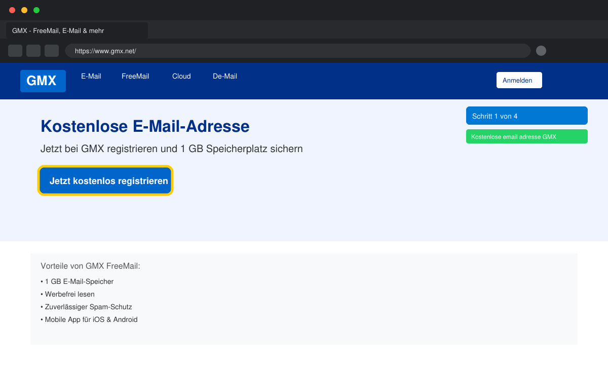Select the GMX - FreeMail browser tab

(x=77, y=30)
